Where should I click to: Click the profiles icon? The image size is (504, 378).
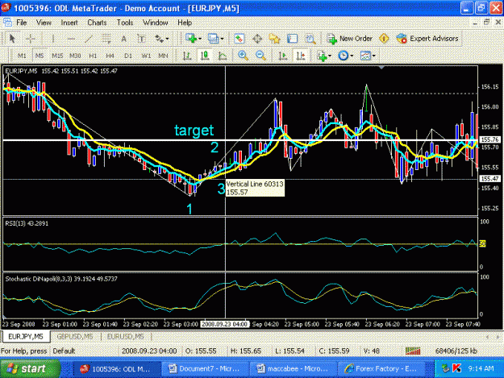[213, 39]
